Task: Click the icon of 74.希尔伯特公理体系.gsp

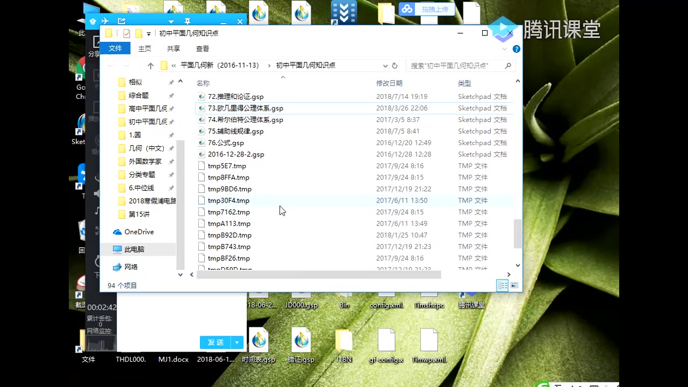Action: [202, 120]
